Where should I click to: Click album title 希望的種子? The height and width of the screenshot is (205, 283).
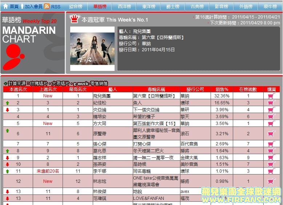coord(144,116)
